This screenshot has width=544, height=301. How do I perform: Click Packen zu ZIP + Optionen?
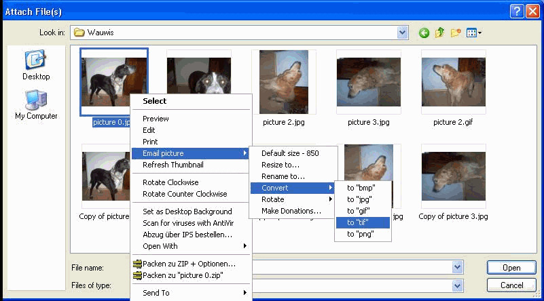pyautogui.click(x=189, y=264)
